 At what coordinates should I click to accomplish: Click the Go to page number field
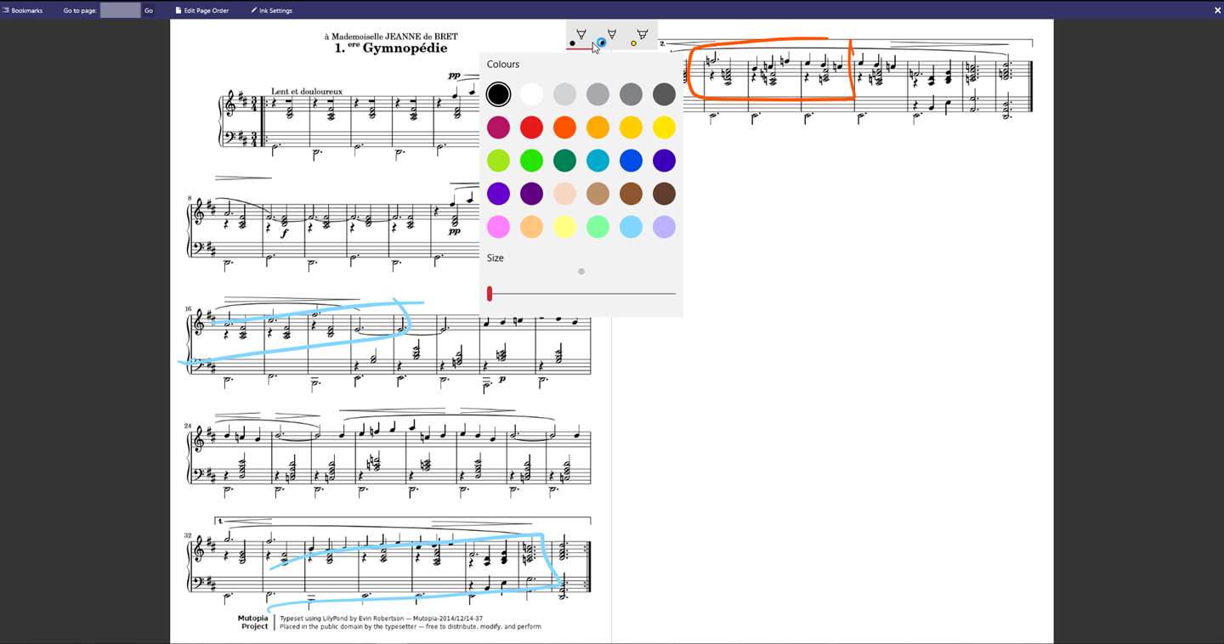pyautogui.click(x=120, y=10)
